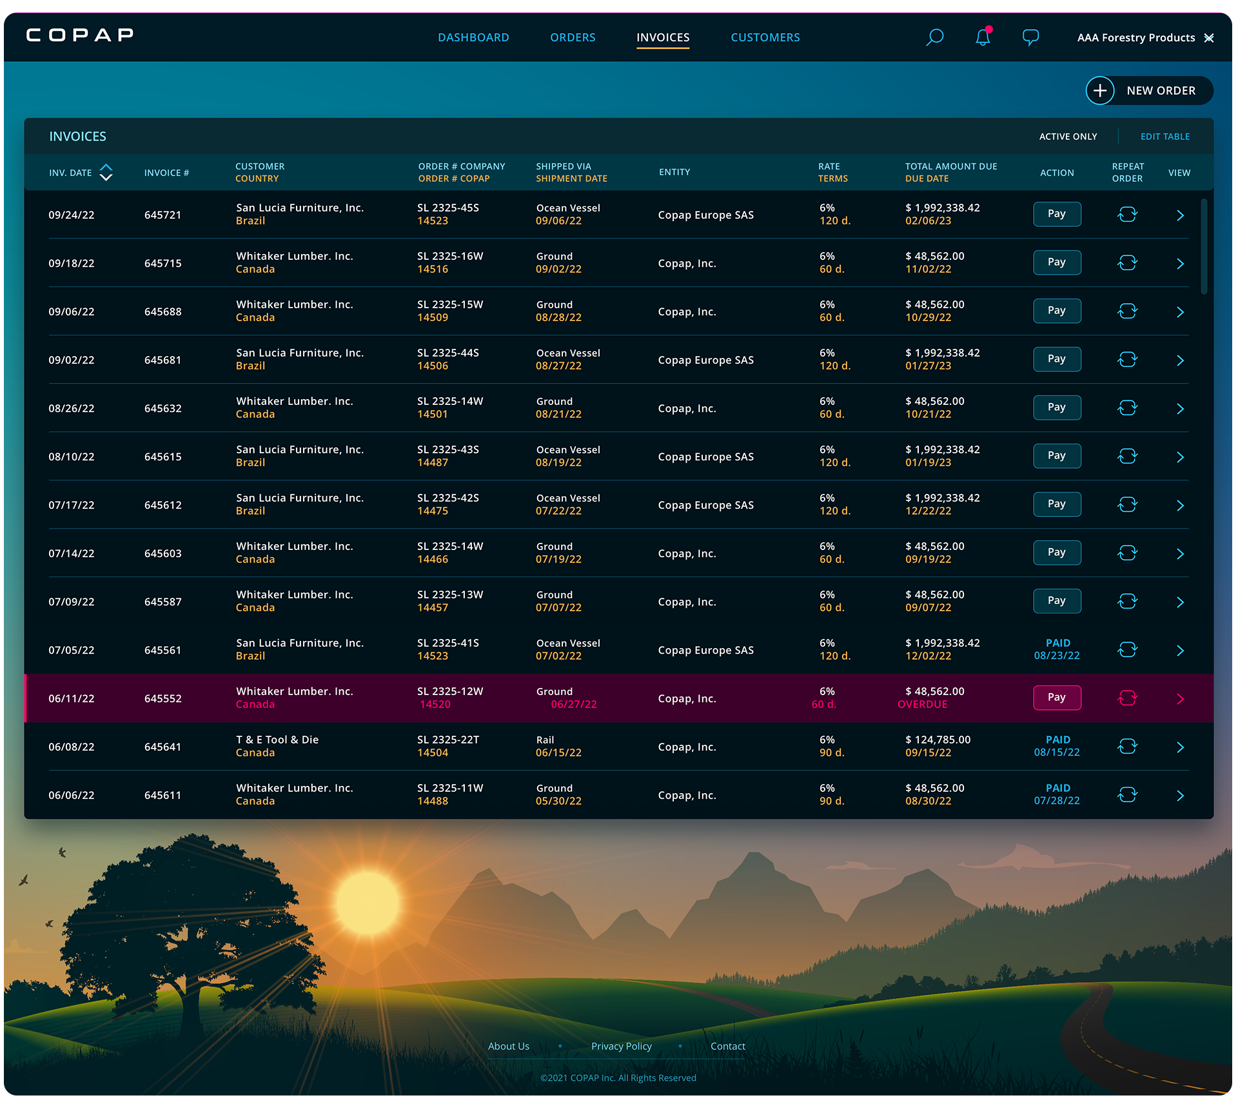Screen dimensions: 1238x1109
Task: Open the notifications bell
Action: pyautogui.click(x=983, y=37)
